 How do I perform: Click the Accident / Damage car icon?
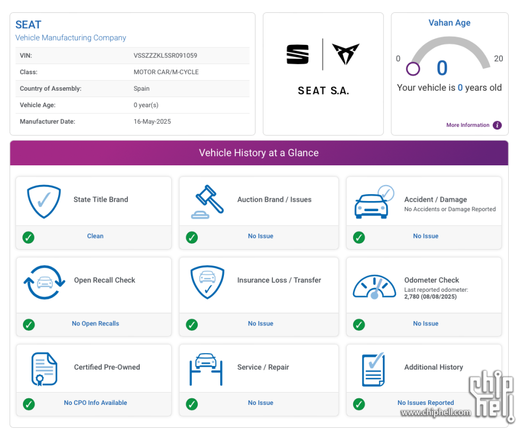374,202
